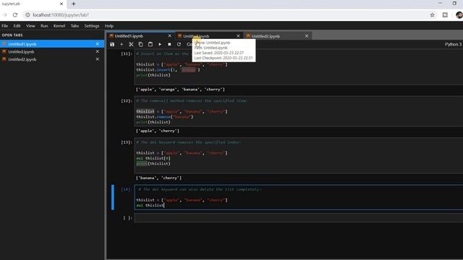Insert a new cell with the plus icon
Image resolution: width=463 pixels, height=260 pixels.
tap(122, 44)
